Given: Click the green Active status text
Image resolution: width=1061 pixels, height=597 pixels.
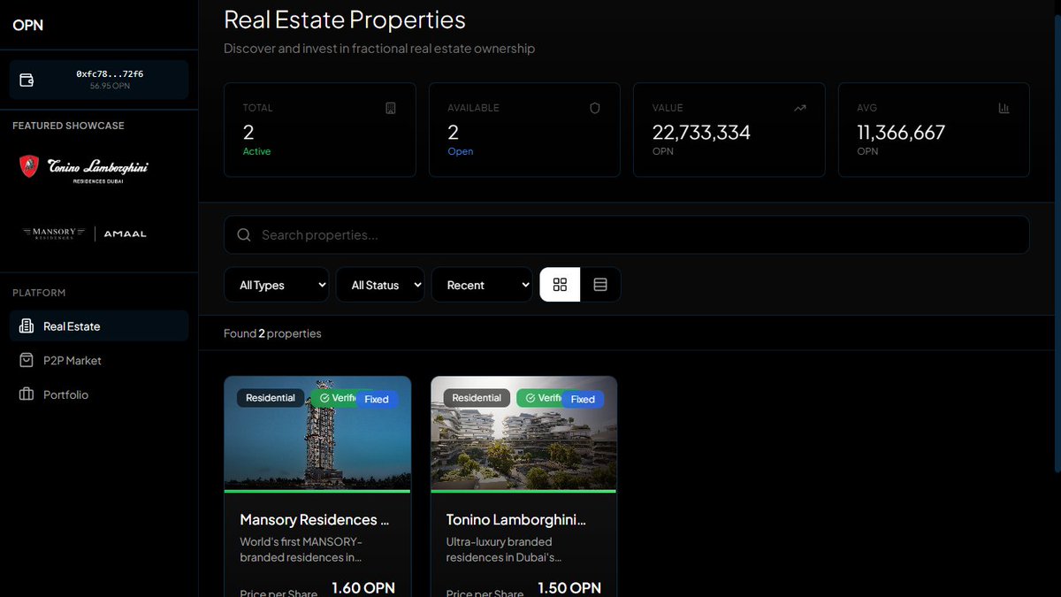Looking at the screenshot, I should click(x=256, y=151).
